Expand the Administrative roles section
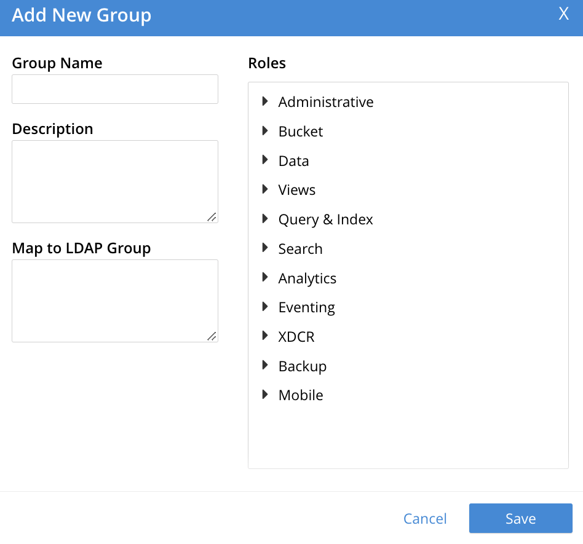583x544 pixels. tap(265, 101)
